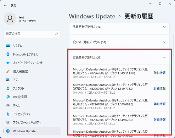The height and width of the screenshot is (138, 175).
Task: Select the アプリ category
Action: [32, 80]
